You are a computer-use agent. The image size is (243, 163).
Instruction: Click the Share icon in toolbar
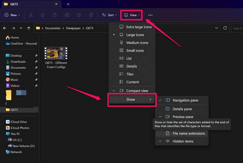[x=79, y=15]
